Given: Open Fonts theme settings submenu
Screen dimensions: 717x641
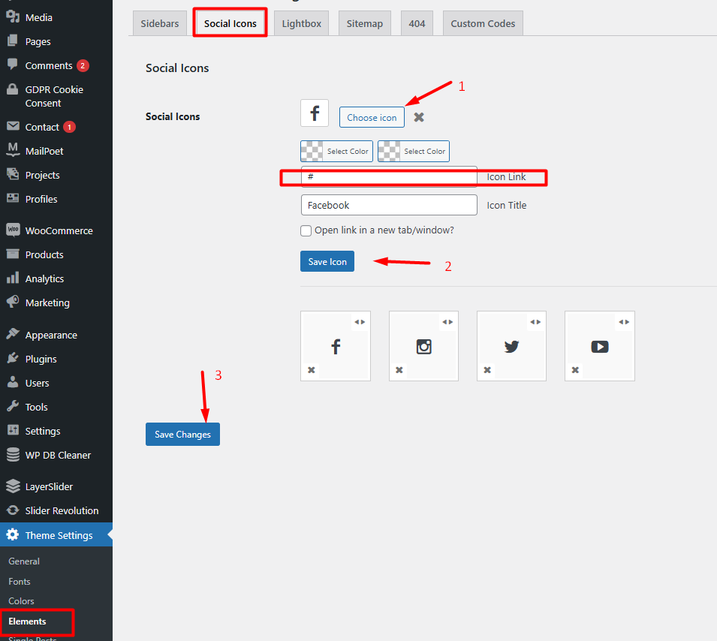Looking at the screenshot, I should (x=20, y=582).
